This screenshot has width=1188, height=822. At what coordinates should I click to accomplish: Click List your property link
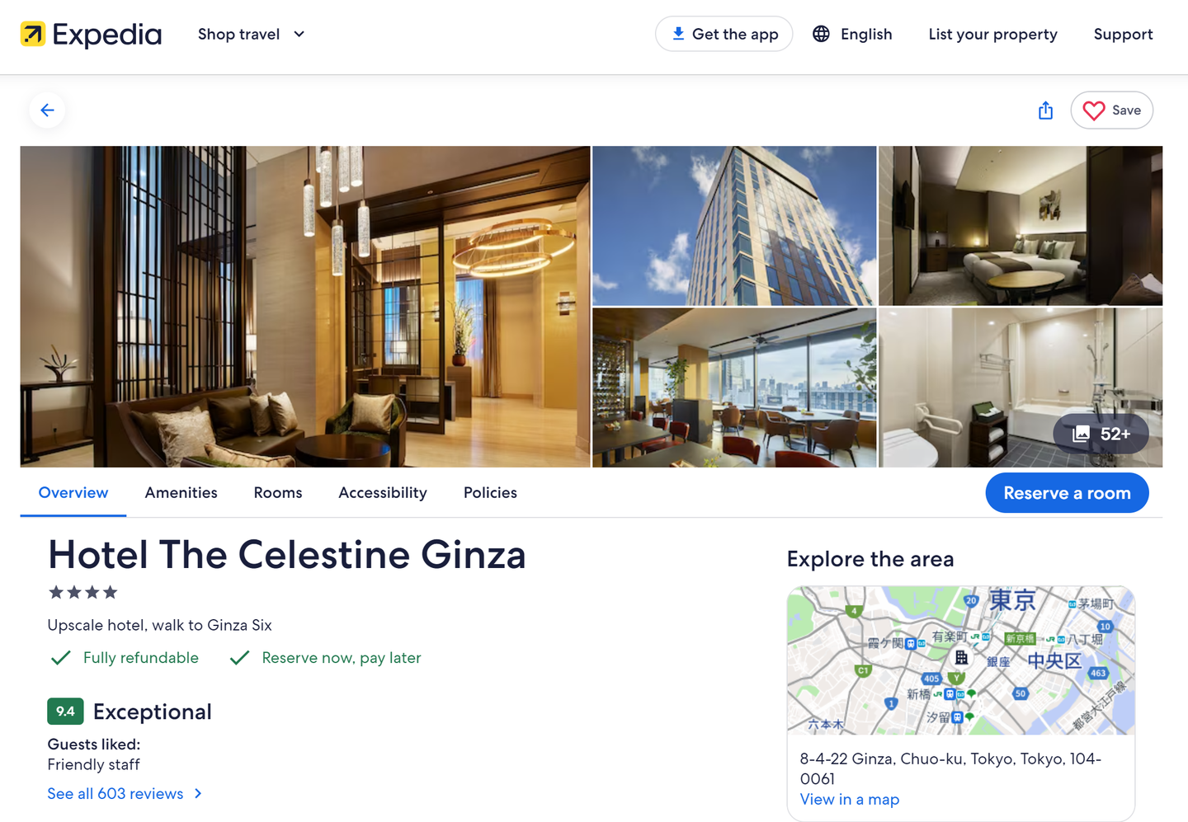992,34
